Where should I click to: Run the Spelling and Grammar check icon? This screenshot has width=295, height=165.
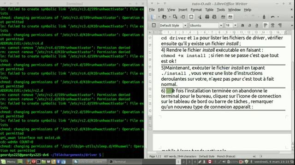(223, 17)
